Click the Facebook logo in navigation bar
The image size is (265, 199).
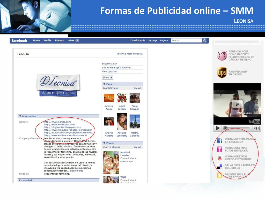coord(19,41)
